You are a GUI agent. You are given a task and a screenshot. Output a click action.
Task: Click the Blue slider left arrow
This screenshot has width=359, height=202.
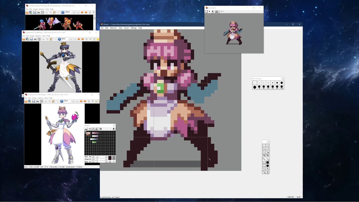pyautogui.click(x=93, y=162)
